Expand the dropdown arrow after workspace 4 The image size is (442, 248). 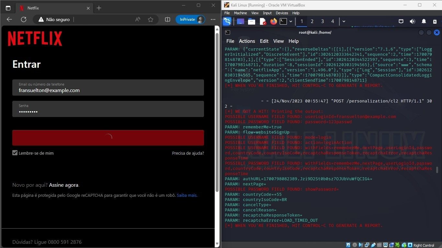(x=344, y=21)
